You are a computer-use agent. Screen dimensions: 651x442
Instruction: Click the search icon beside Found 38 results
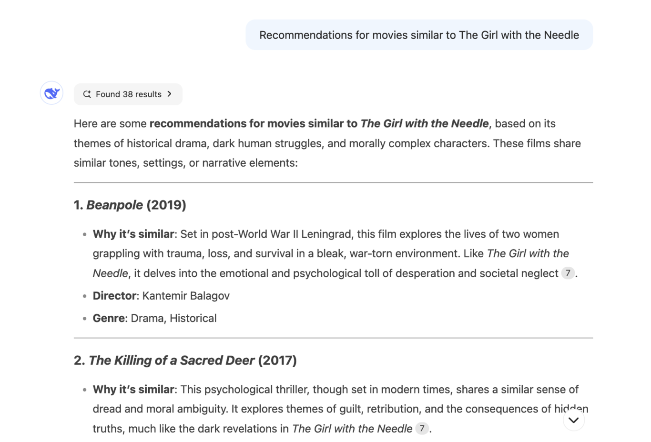click(x=87, y=94)
